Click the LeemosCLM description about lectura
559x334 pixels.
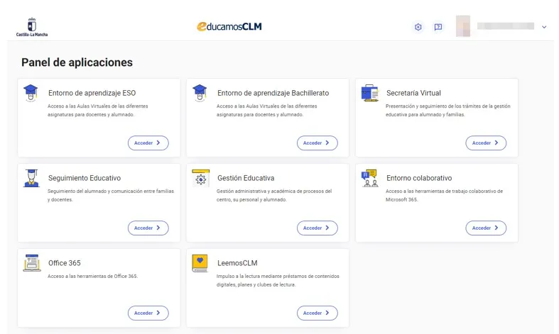(x=278, y=281)
